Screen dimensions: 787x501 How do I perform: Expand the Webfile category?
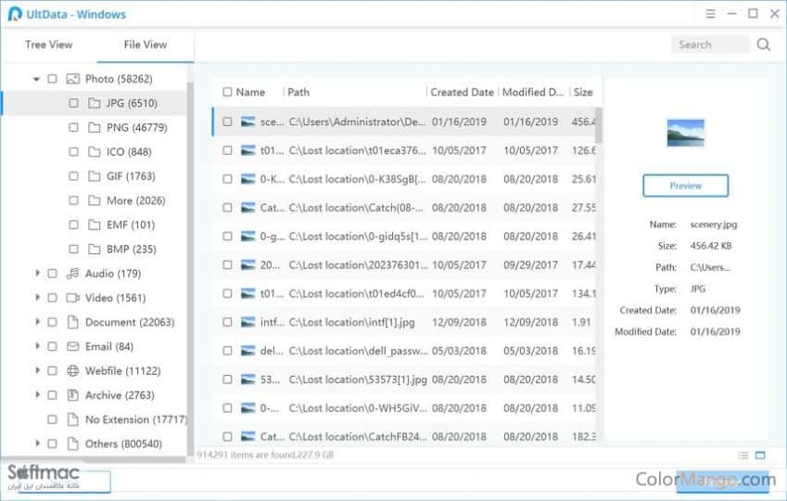[37, 370]
